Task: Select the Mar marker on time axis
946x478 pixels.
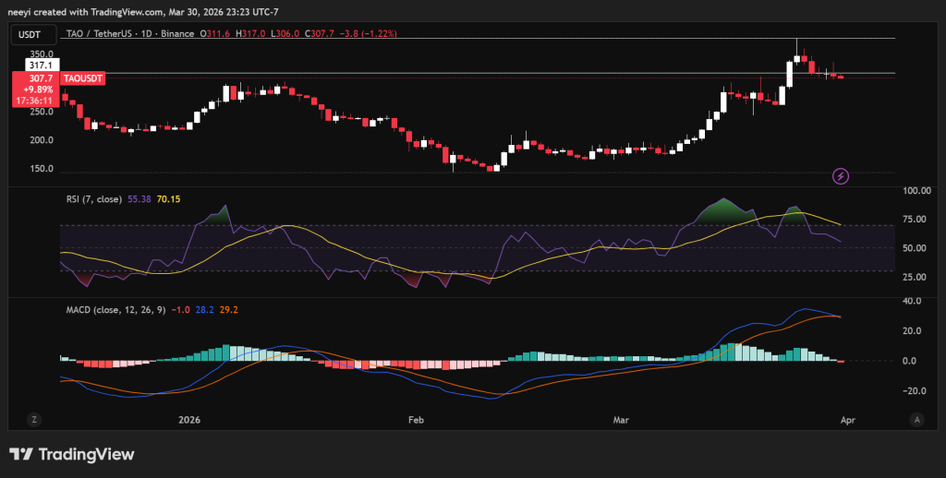Action: tap(624, 419)
